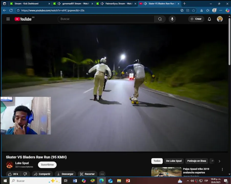Open Paipa Speed trike 2019 video title
This screenshot has width=231, height=184.
196,171
